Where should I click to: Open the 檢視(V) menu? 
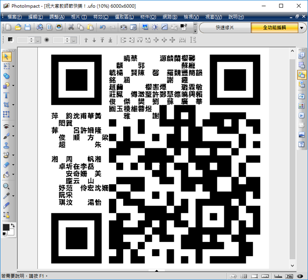click(x=191, y=17)
